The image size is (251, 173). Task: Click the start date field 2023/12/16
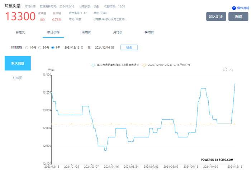pos(72,47)
